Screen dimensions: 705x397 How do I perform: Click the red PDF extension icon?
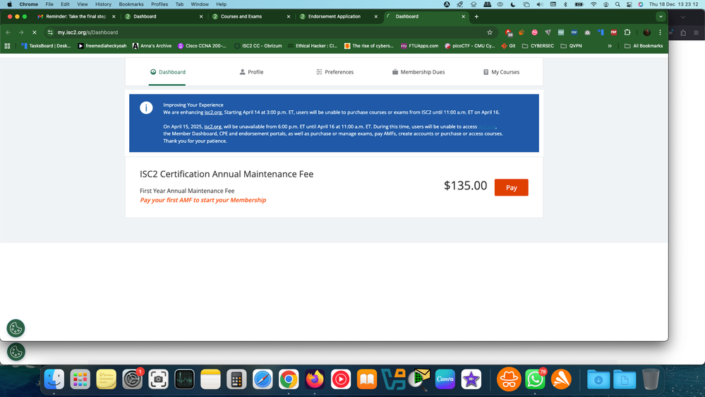pyautogui.click(x=614, y=32)
